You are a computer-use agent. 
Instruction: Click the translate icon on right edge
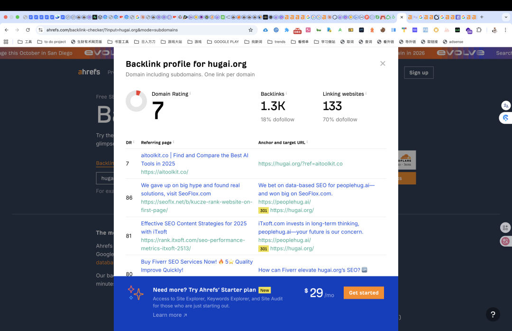pos(506,105)
